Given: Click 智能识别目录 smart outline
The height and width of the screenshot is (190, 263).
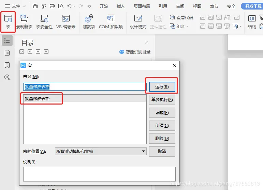Looking at the screenshot, I should (135, 52).
